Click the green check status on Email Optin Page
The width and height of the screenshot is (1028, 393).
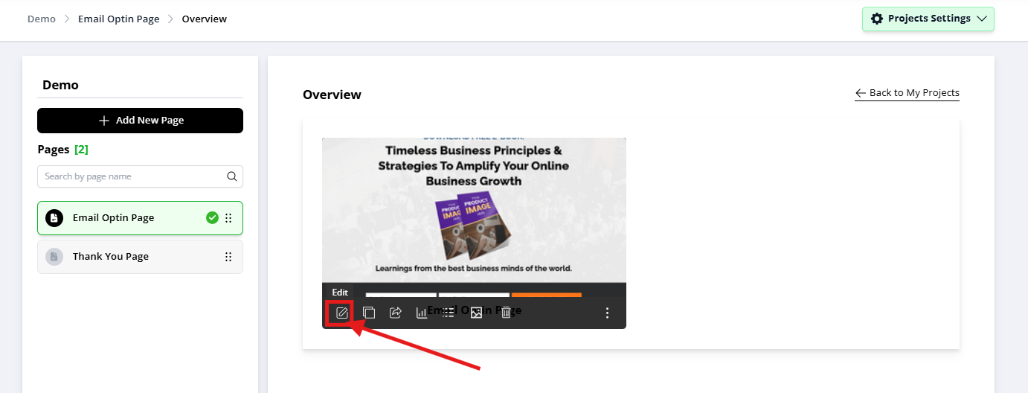[212, 218]
